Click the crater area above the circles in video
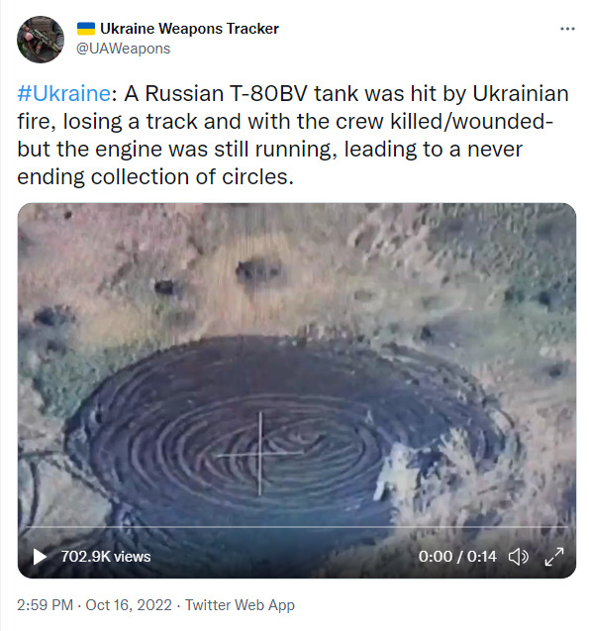Viewport: 589px width, 631px height. (x=259, y=271)
